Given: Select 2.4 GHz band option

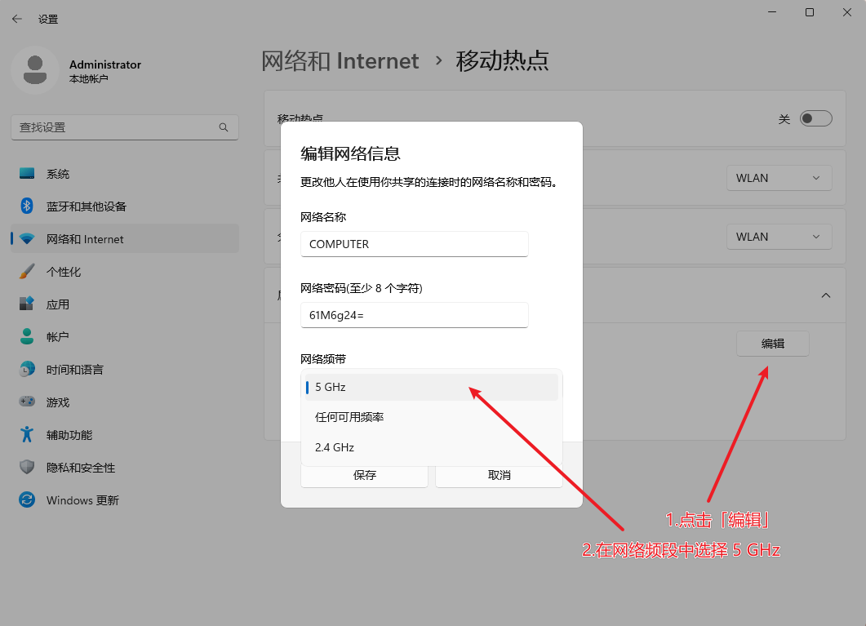Looking at the screenshot, I should click(x=431, y=447).
